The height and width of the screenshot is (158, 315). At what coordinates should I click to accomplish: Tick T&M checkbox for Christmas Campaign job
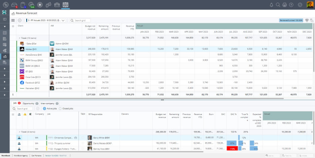[83, 137]
